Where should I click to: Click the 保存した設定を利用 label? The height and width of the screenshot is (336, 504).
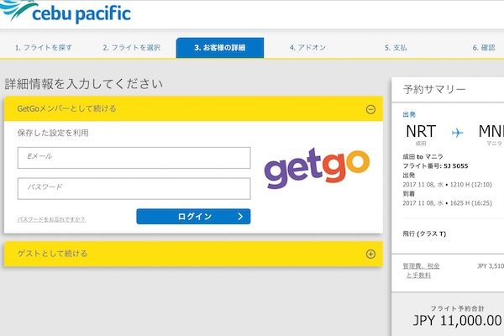(x=53, y=133)
